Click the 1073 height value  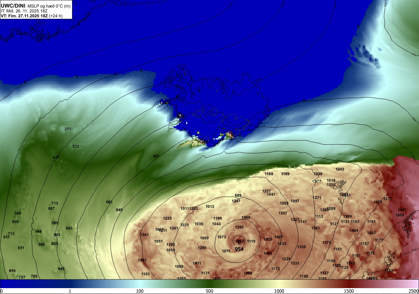[222, 237]
